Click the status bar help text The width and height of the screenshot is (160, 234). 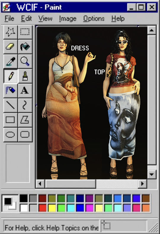point(52,228)
